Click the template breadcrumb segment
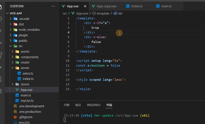Image resolution: width=205 pixels, height=124 pixels. [101, 13]
